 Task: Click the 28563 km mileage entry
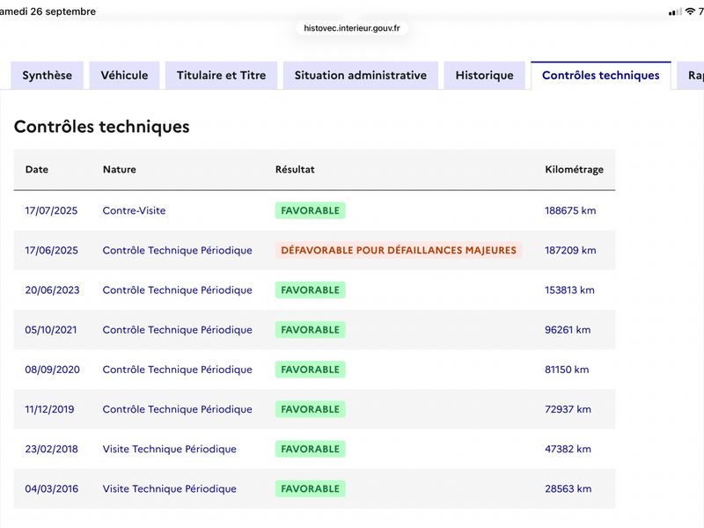(568, 488)
